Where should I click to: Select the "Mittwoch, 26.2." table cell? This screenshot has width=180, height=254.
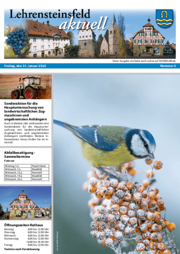pyautogui.click(x=18, y=179)
